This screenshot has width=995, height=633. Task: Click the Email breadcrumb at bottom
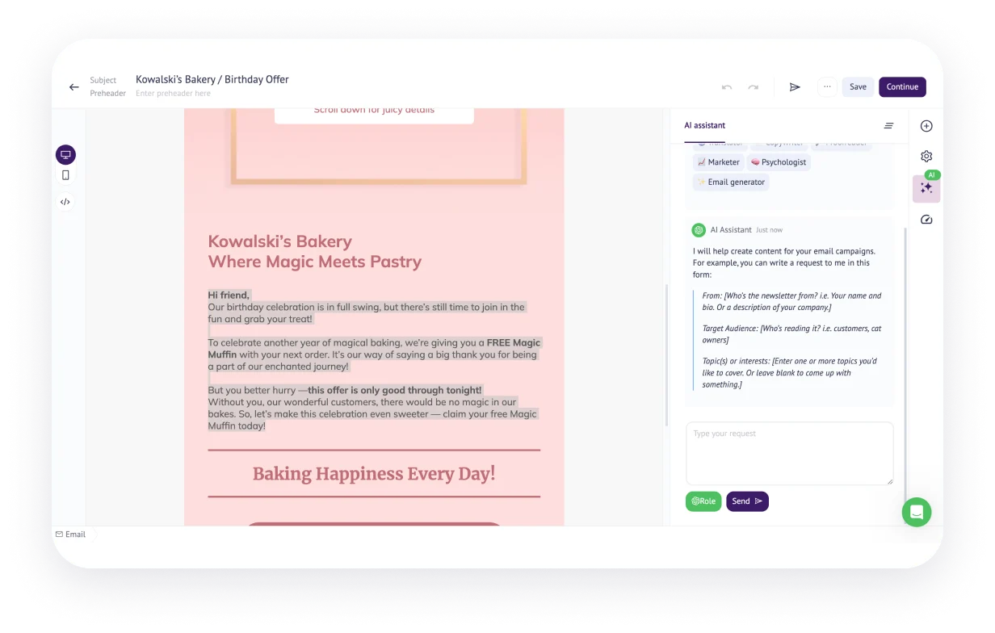pyautogui.click(x=70, y=534)
